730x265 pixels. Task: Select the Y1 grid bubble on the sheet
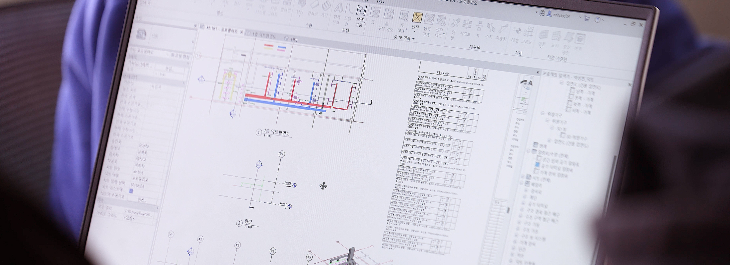click(282, 154)
